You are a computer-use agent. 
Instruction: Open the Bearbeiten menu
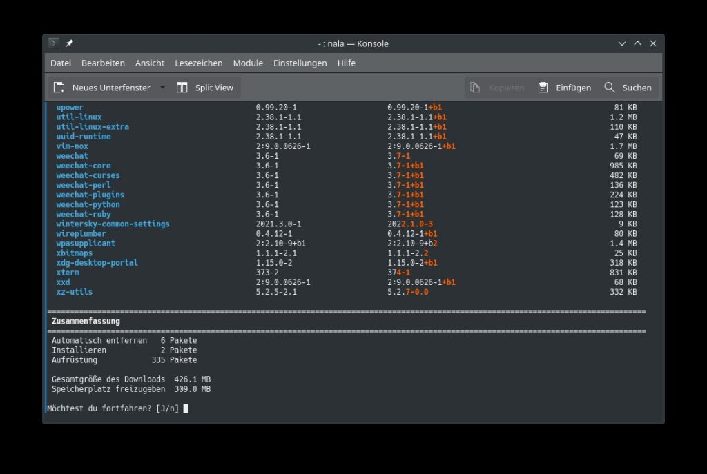(x=104, y=63)
